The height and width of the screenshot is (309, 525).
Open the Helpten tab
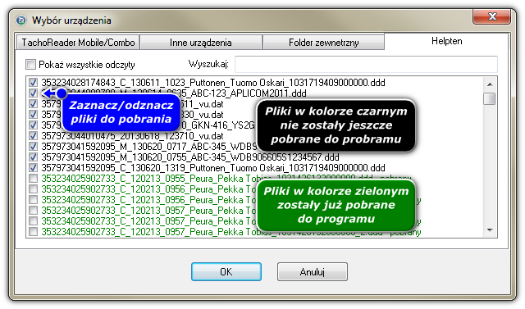[446, 41]
